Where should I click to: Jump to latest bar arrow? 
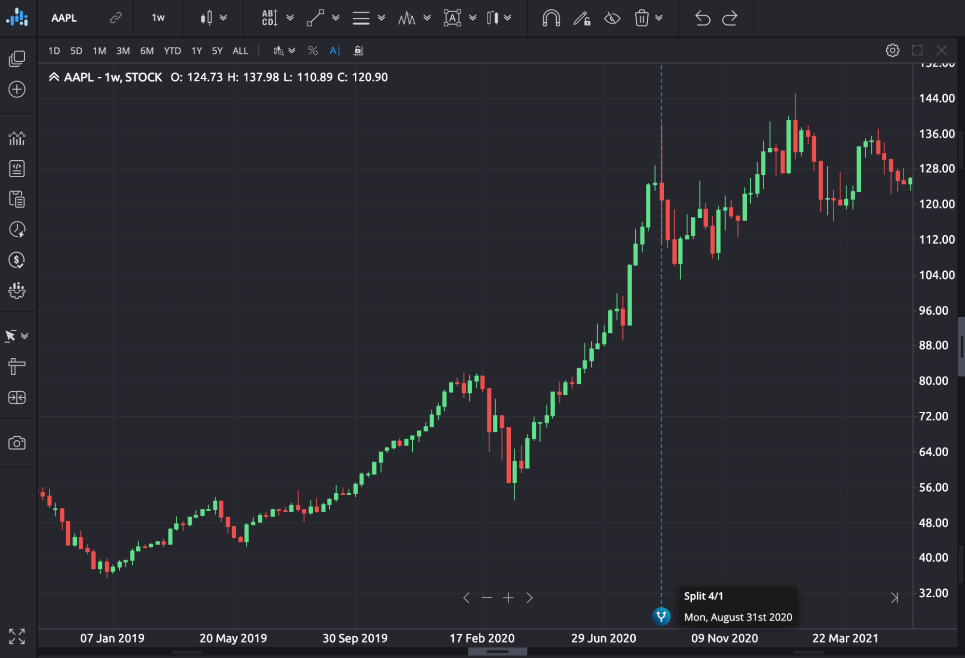tap(894, 598)
